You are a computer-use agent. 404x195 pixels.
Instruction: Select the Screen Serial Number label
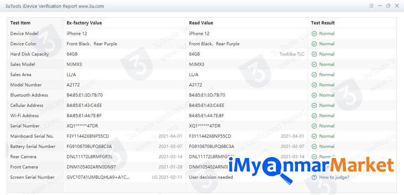click(32, 177)
